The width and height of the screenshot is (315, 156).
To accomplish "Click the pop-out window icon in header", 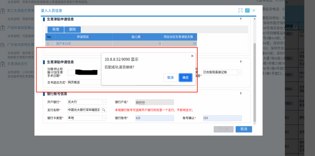I will [x=247, y=10].
